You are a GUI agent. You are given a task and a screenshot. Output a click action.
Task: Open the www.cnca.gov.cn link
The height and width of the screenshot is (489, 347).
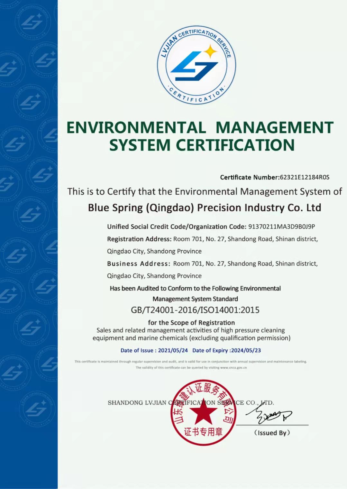click(233, 367)
